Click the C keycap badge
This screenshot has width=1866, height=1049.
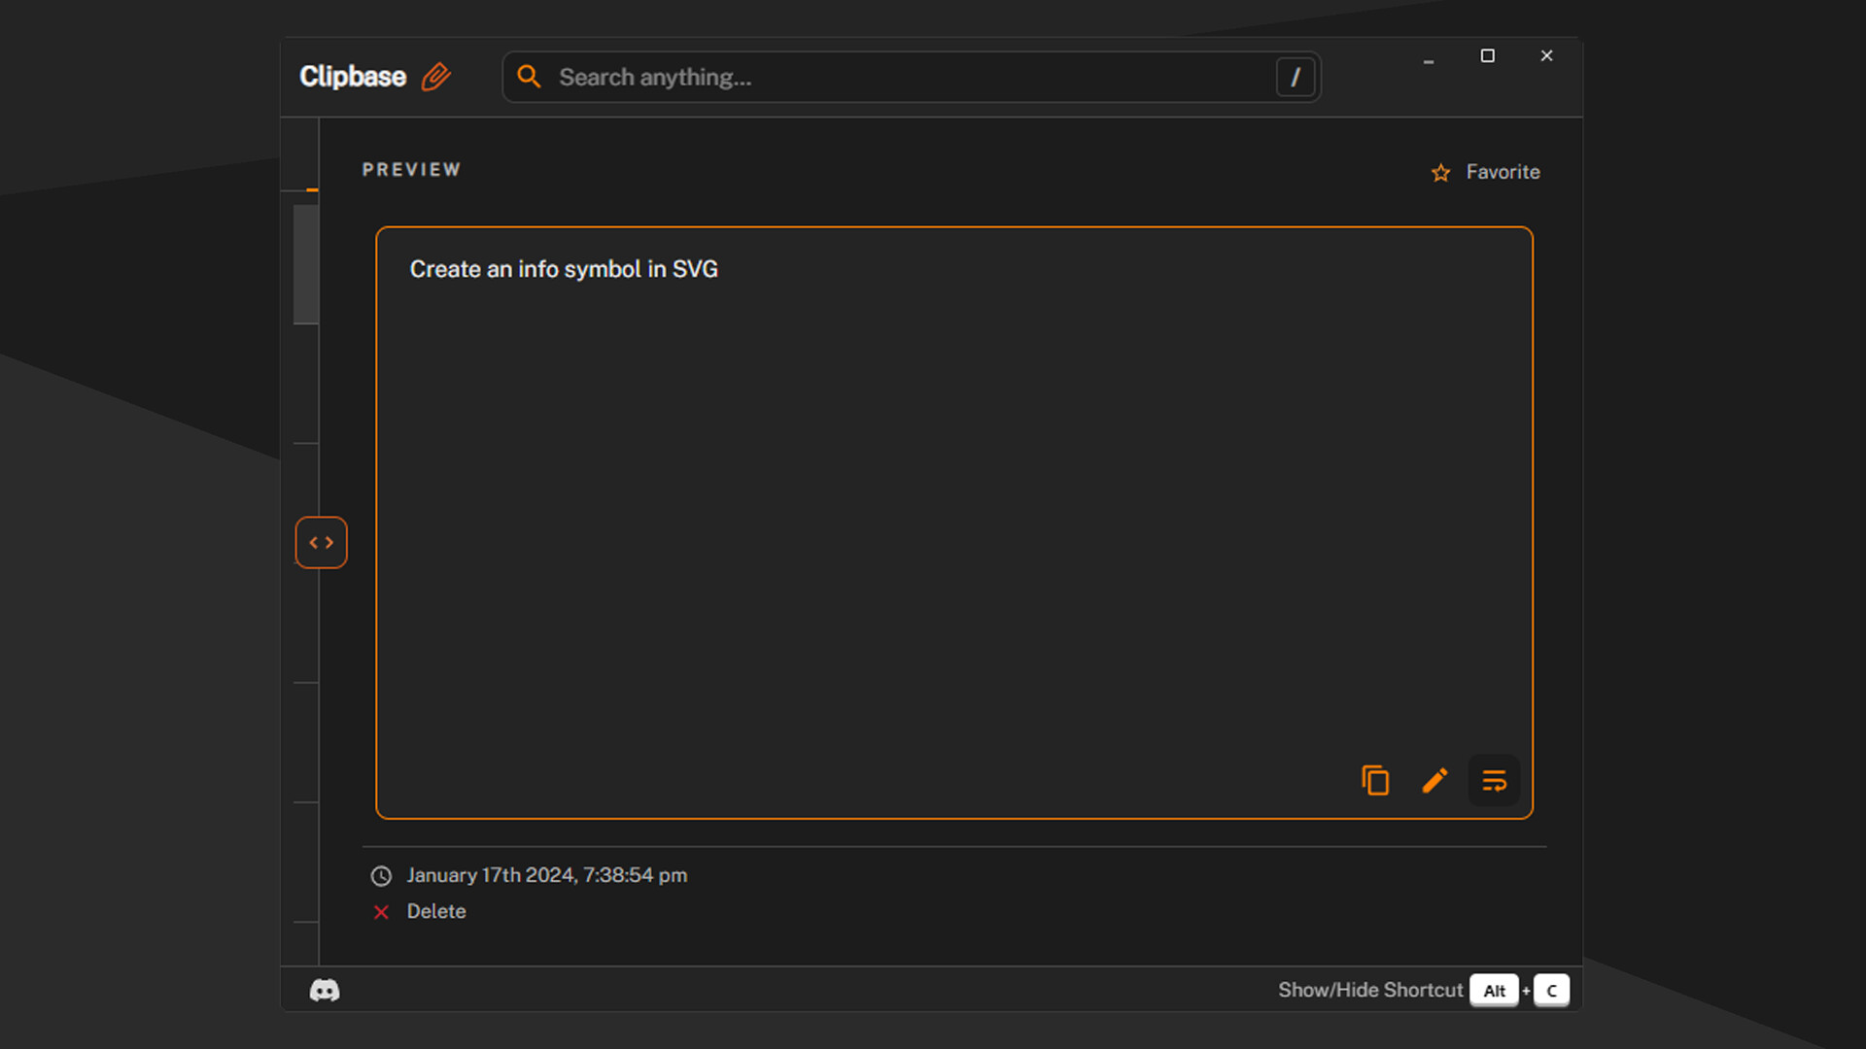[x=1551, y=990]
